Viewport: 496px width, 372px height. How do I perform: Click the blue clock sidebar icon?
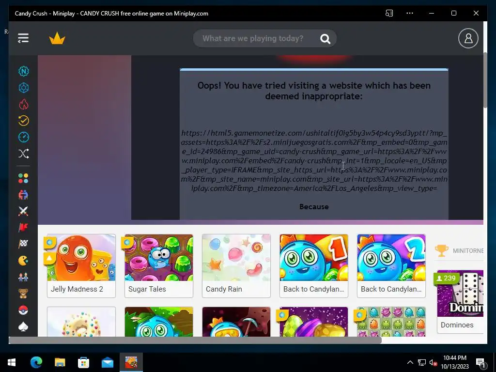pyautogui.click(x=23, y=137)
